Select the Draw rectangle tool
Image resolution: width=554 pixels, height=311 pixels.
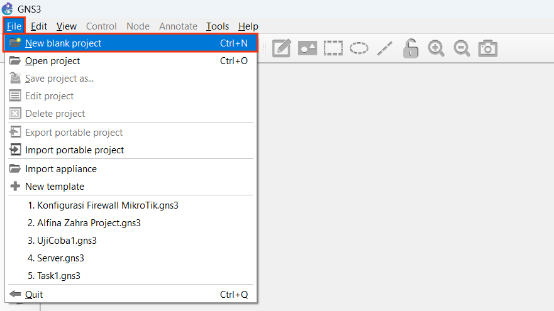coord(333,48)
